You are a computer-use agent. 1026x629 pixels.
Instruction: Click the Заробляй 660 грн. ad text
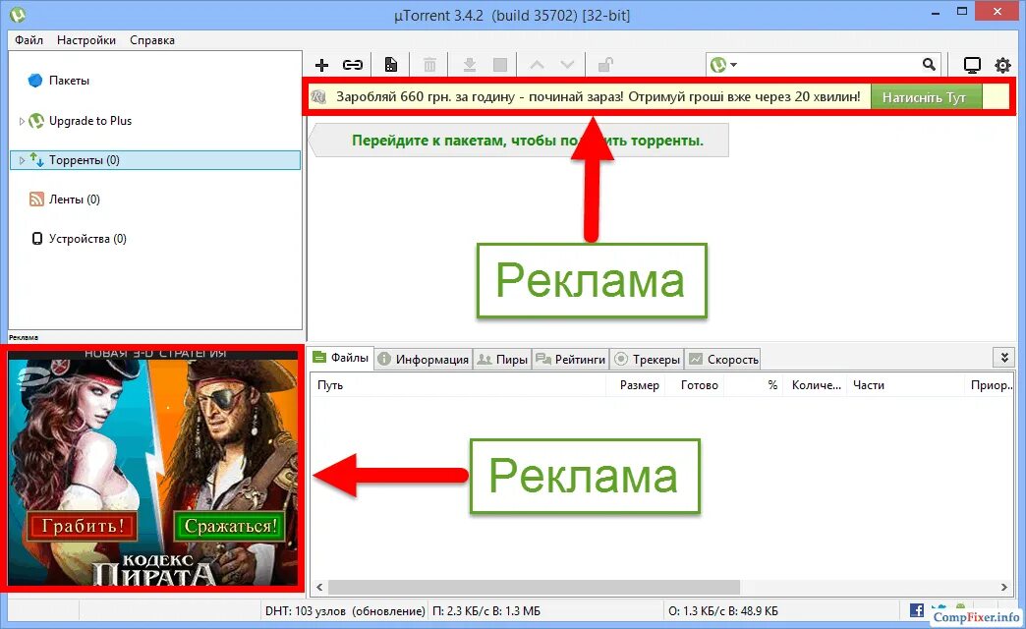coord(598,97)
